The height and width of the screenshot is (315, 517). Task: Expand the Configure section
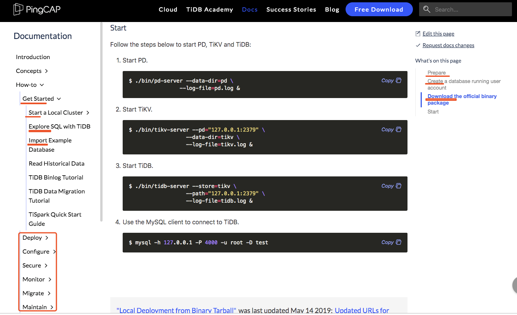(39, 252)
